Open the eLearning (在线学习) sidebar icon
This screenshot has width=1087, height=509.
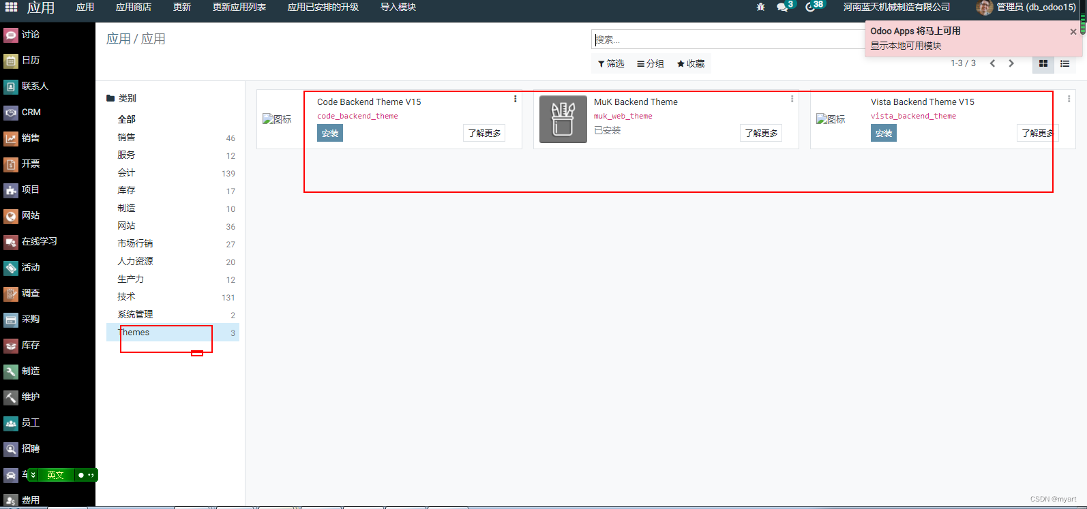pyautogui.click(x=11, y=242)
